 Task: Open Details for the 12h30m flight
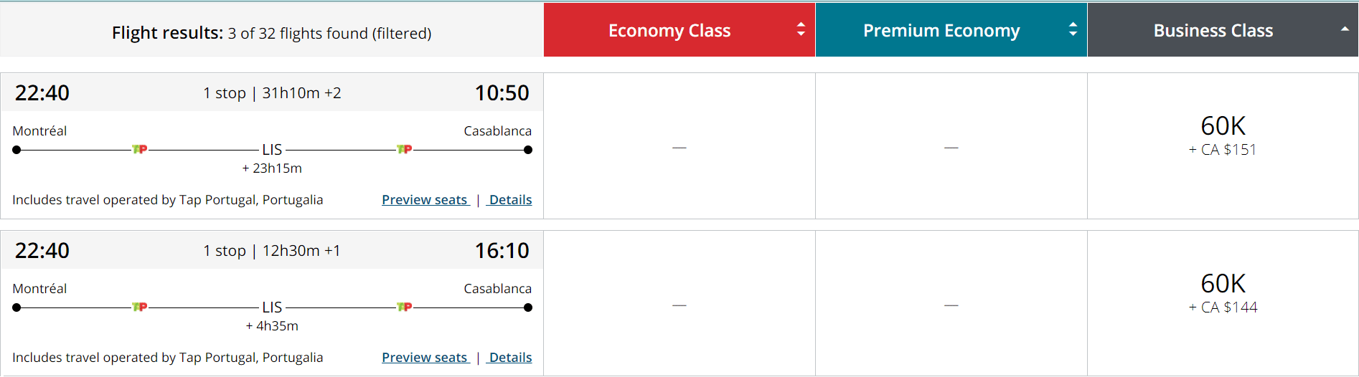pyautogui.click(x=510, y=358)
